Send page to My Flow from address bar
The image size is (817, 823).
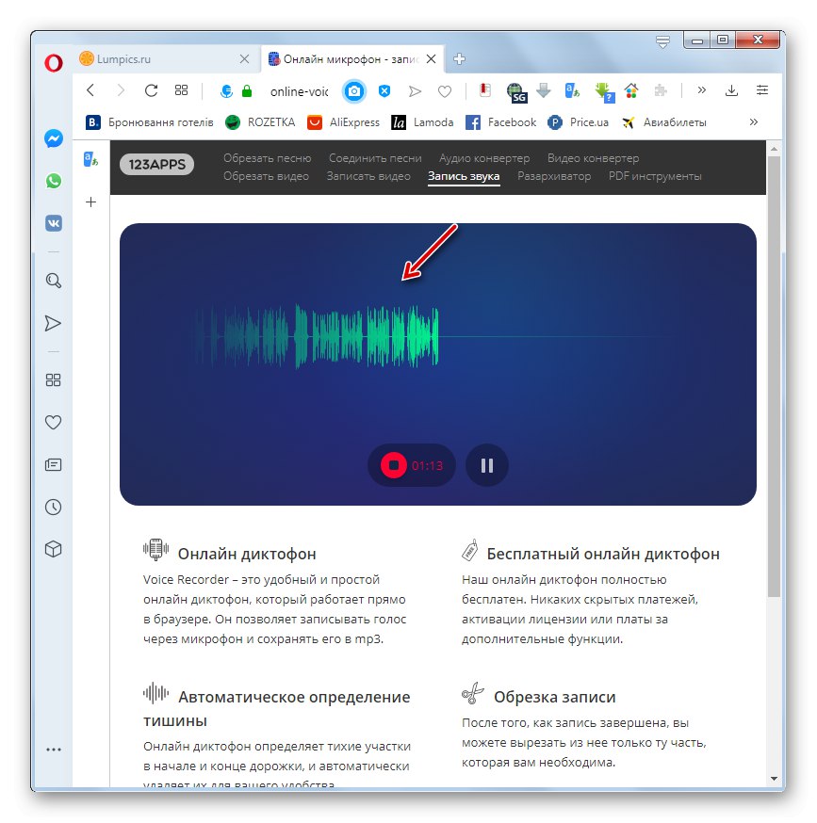pyautogui.click(x=415, y=91)
